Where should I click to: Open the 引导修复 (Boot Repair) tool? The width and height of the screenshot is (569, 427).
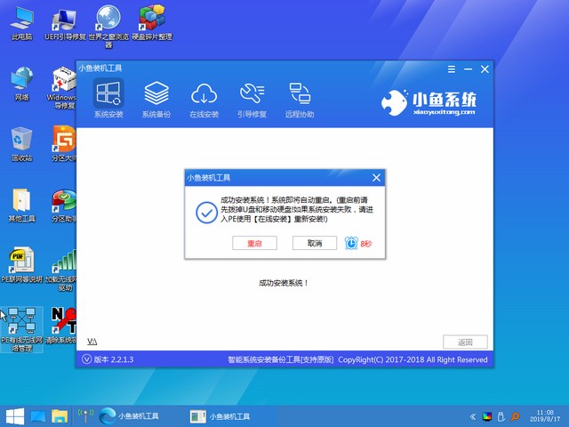coord(252,98)
